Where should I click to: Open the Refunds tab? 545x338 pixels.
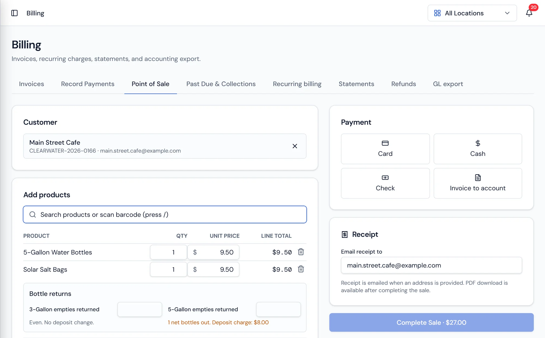(404, 84)
